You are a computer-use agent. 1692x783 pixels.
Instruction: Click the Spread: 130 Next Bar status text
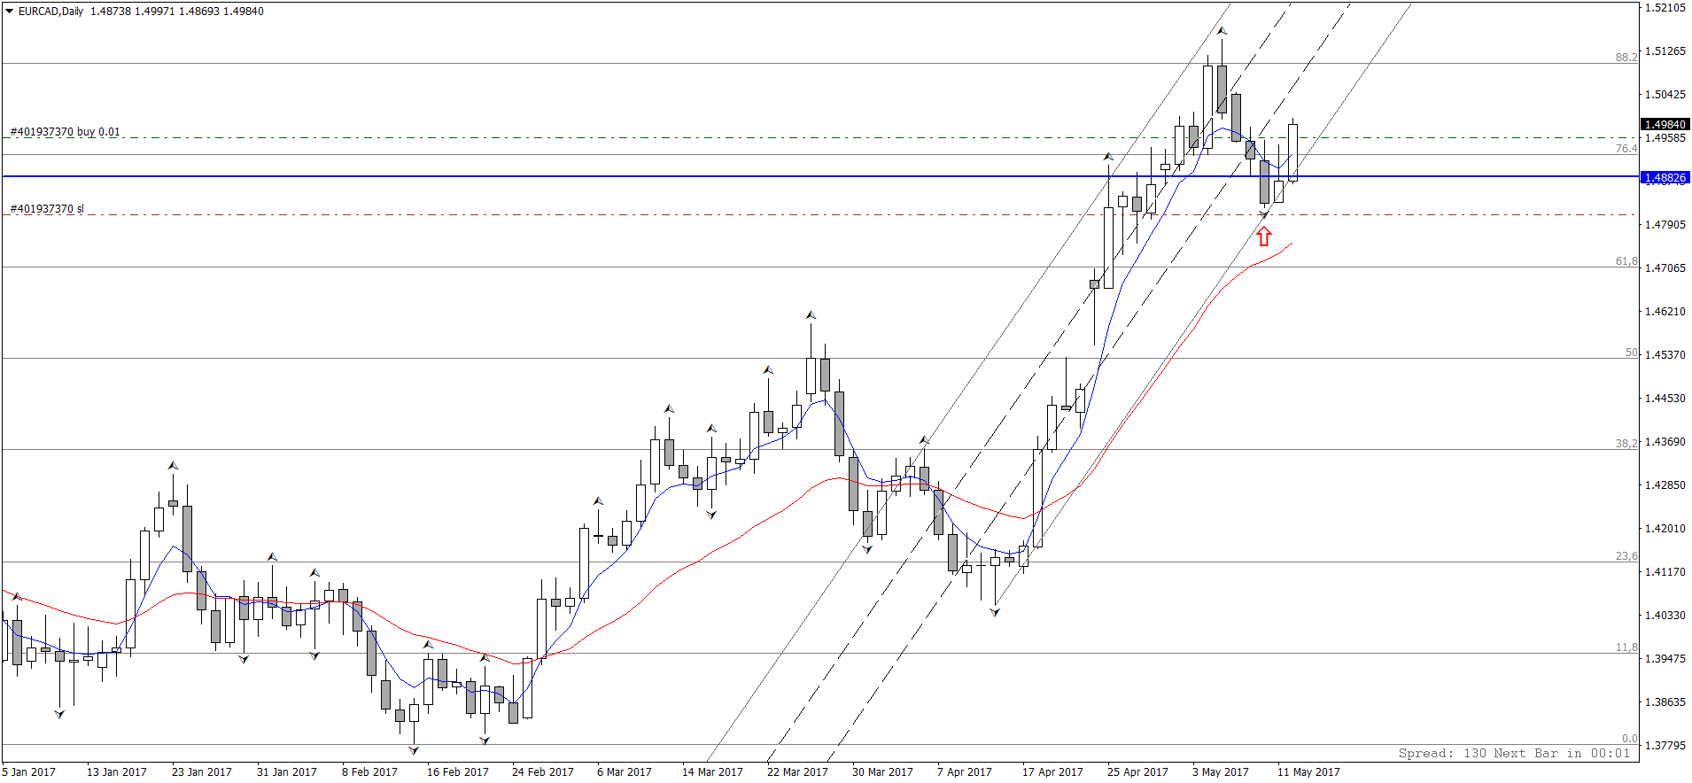1515,754
